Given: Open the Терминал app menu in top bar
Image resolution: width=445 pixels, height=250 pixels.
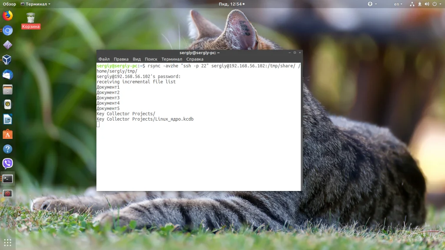Looking at the screenshot, I should [x=36, y=4].
